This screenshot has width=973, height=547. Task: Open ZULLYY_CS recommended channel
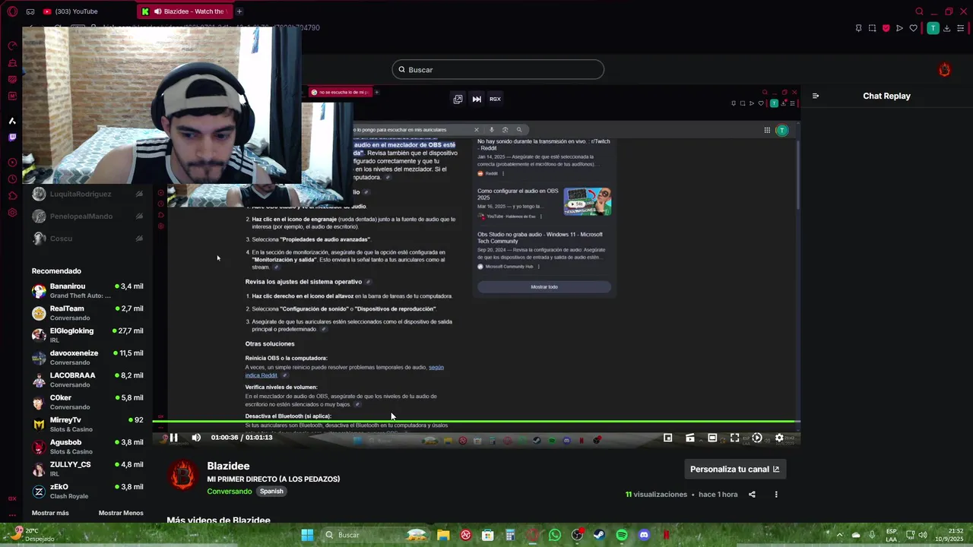[x=88, y=468]
